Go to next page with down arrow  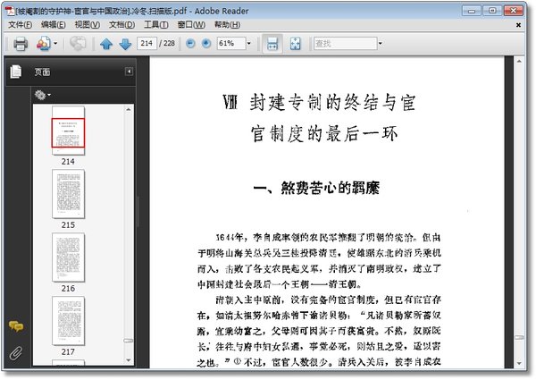click(x=125, y=44)
